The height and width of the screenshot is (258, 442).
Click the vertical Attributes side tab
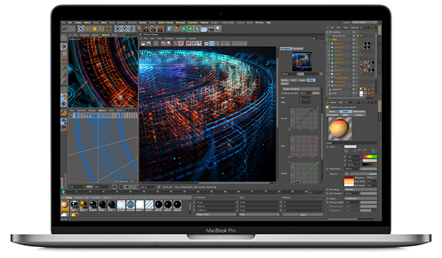(379, 106)
